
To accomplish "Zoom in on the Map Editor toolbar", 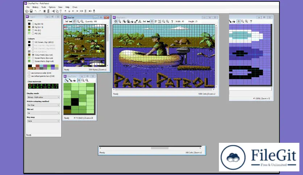I will point(167,21).
